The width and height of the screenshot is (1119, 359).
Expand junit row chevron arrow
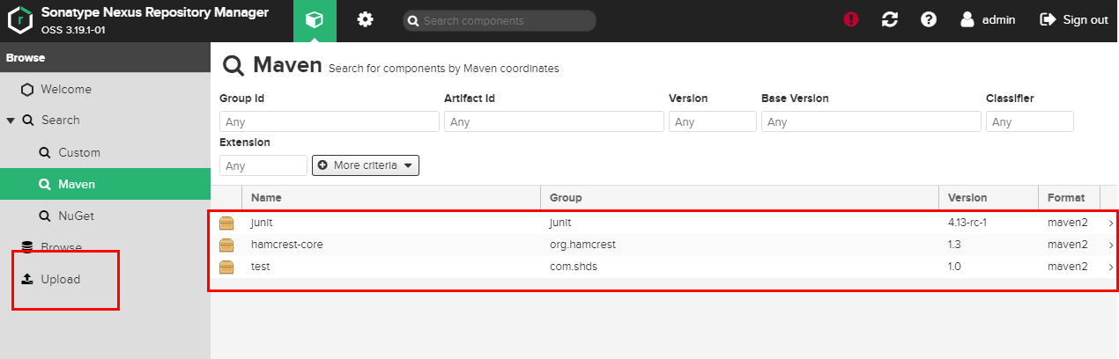[1110, 223]
